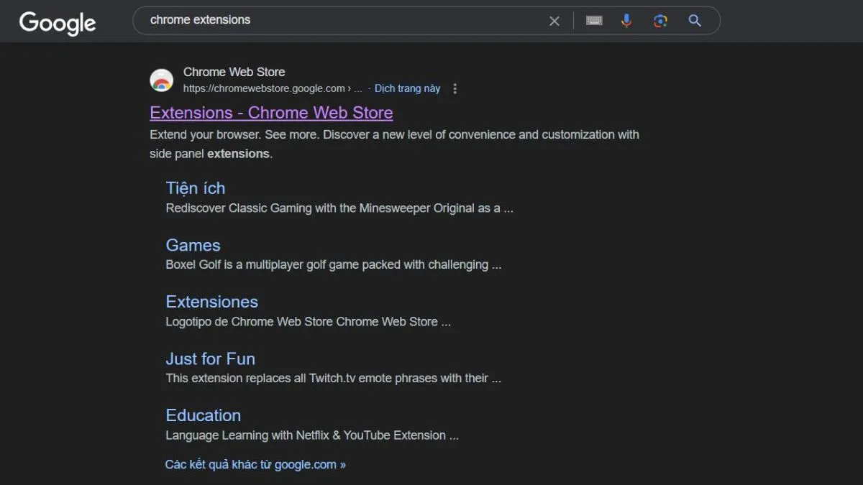Click the Dịch trang này translation link
The width and height of the screenshot is (863, 485).
tap(407, 88)
